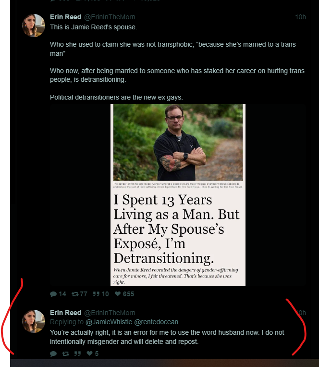Screen dimensions: 319x367
Task: Retweet the post with 77 retweets
Action: (75, 294)
